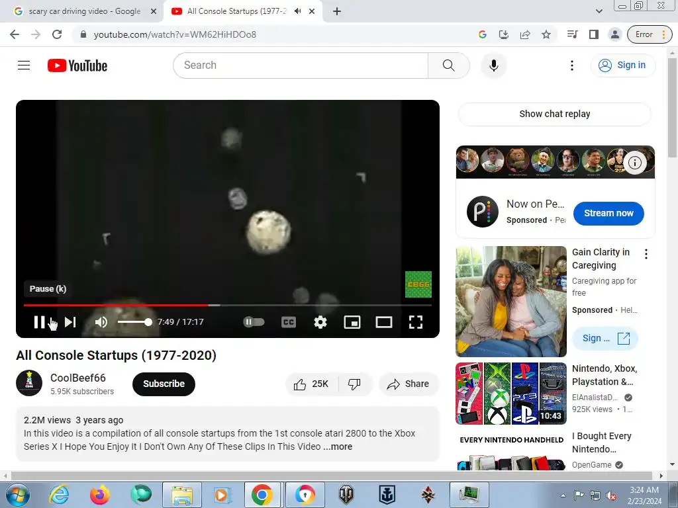Open the media controls icon in Chrome toolbar
Viewport: 678px width, 508px height.
click(573, 34)
